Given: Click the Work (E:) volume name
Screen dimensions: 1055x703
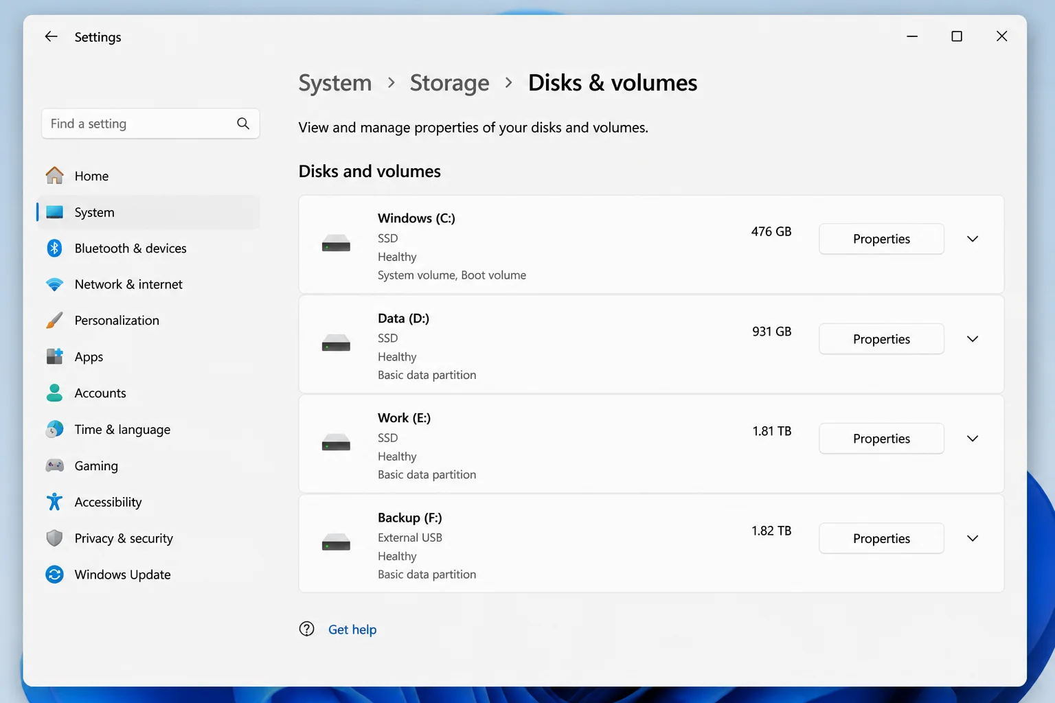Looking at the screenshot, I should [404, 418].
